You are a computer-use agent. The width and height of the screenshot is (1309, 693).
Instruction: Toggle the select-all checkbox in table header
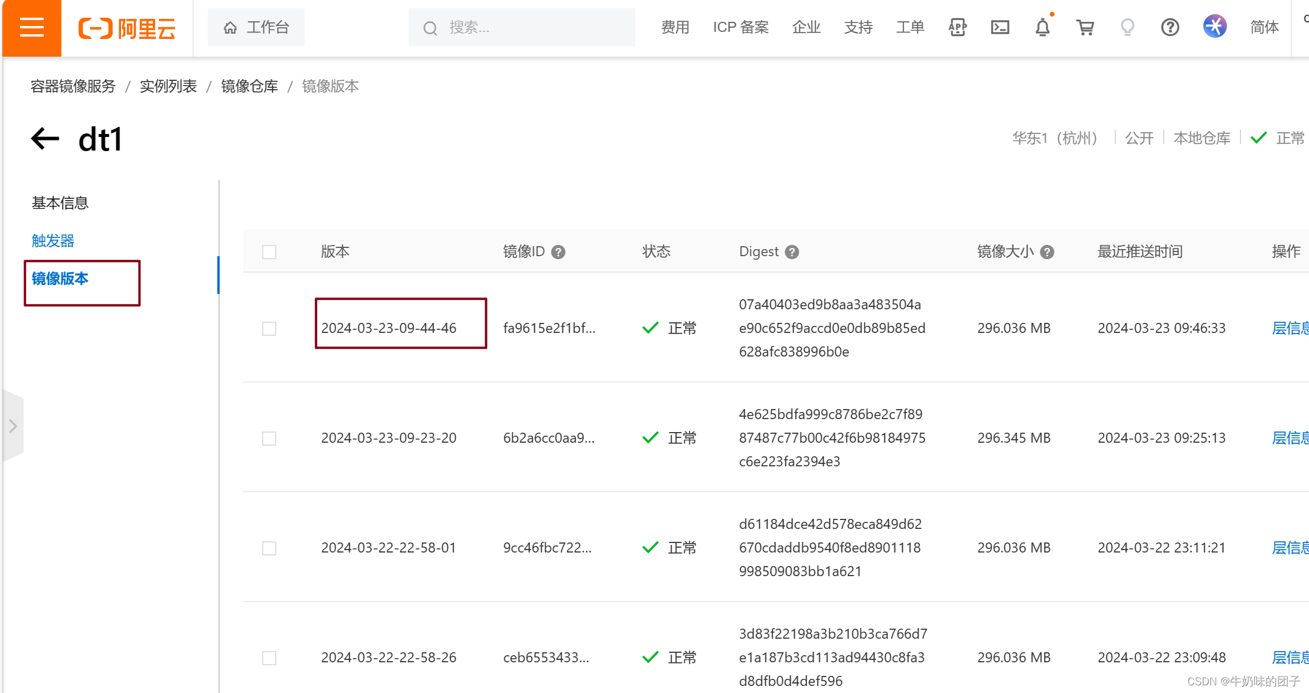tap(269, 252)
